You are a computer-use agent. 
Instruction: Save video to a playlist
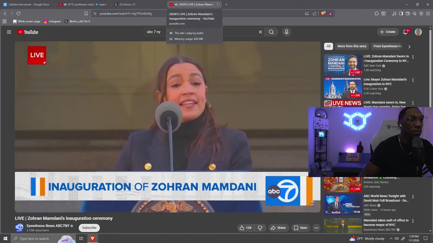300,228
